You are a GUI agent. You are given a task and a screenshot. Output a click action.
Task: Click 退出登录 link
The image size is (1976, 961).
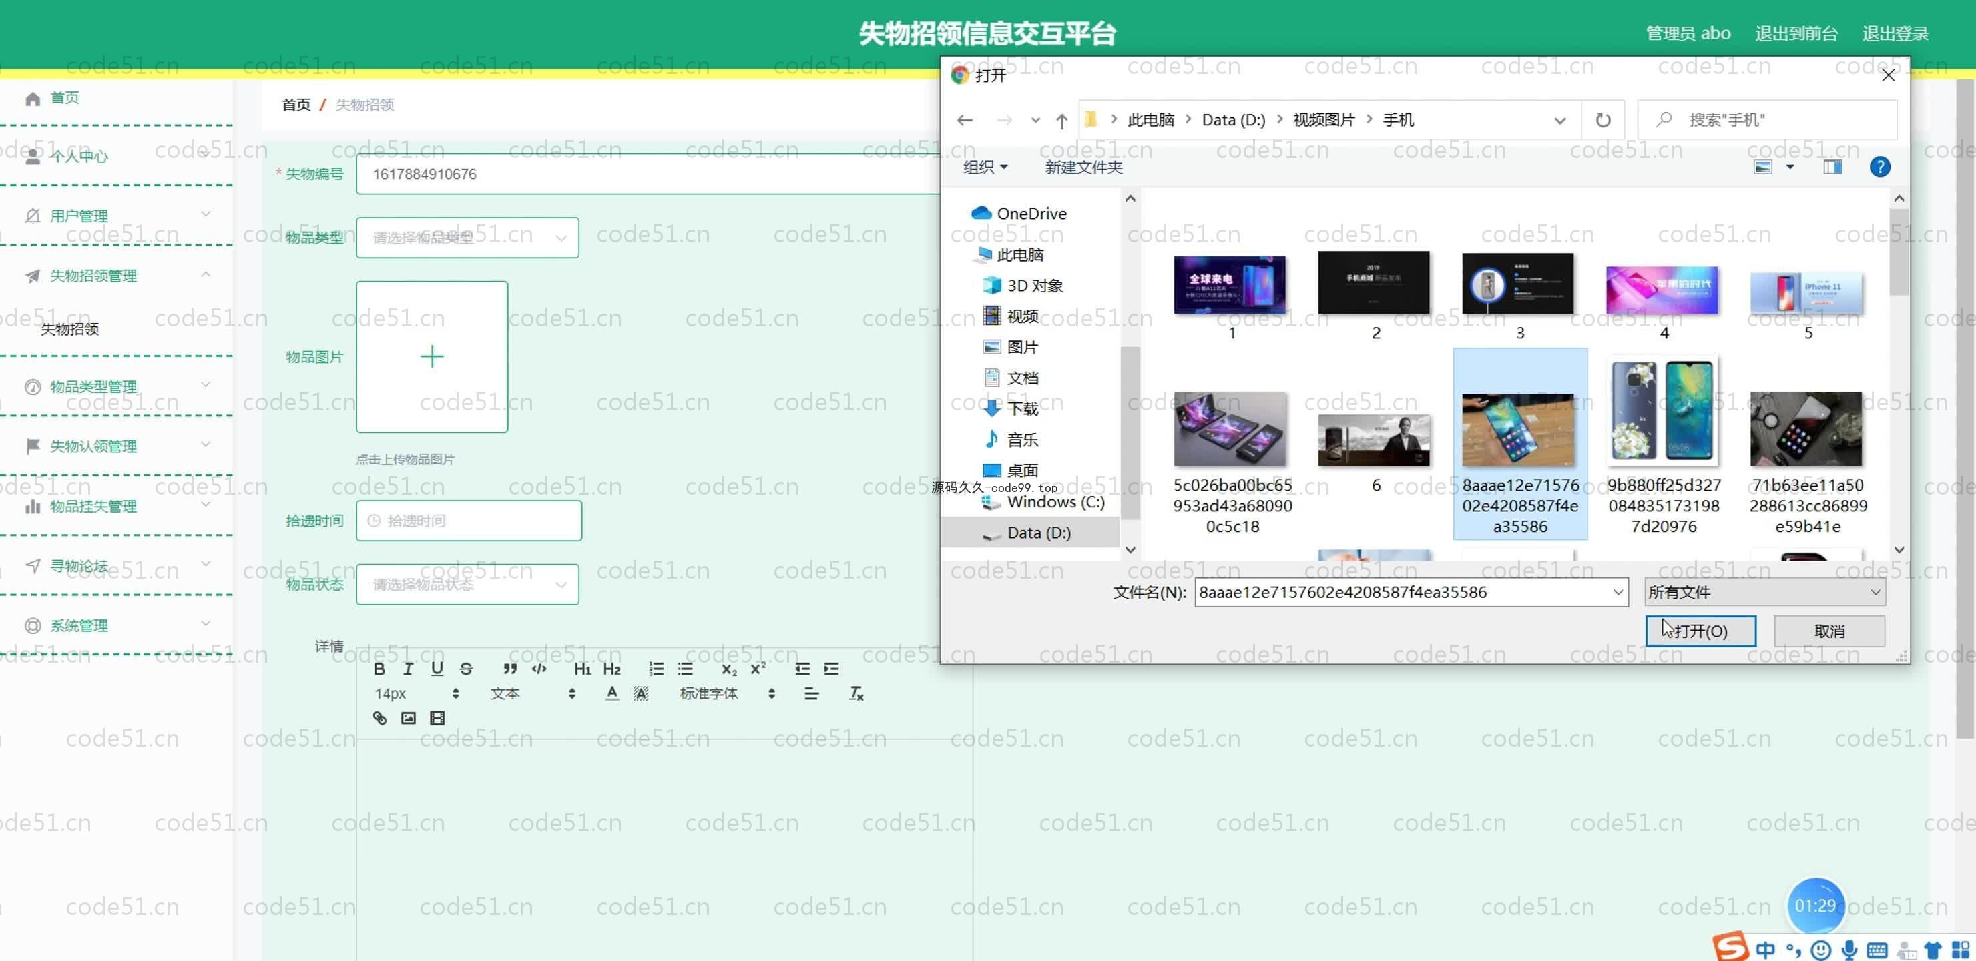(x=1894, y=33)
